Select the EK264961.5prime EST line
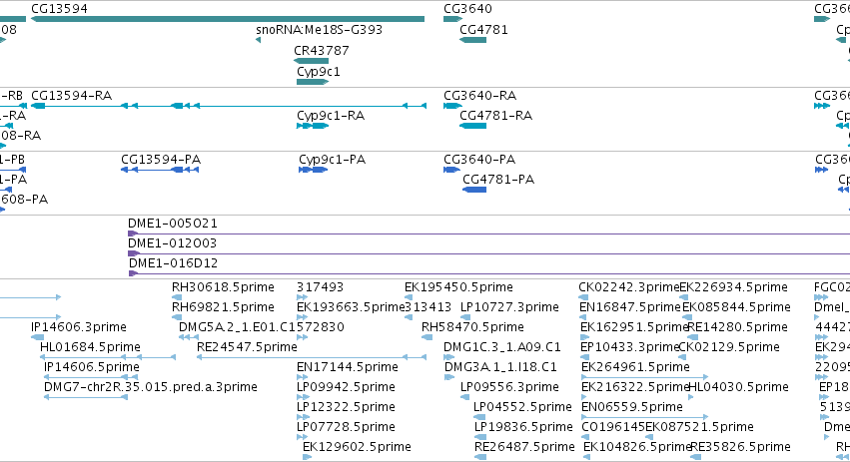 644,377
